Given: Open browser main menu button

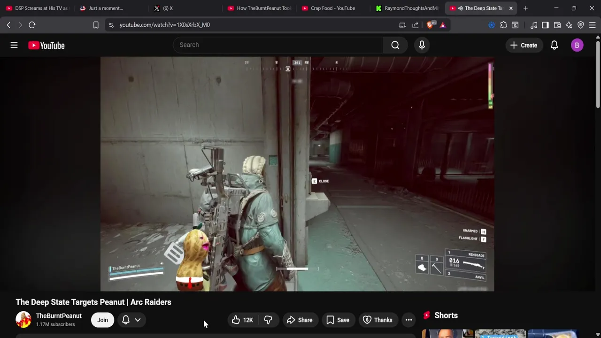Looking at the screenshot, I should [593, 25].
